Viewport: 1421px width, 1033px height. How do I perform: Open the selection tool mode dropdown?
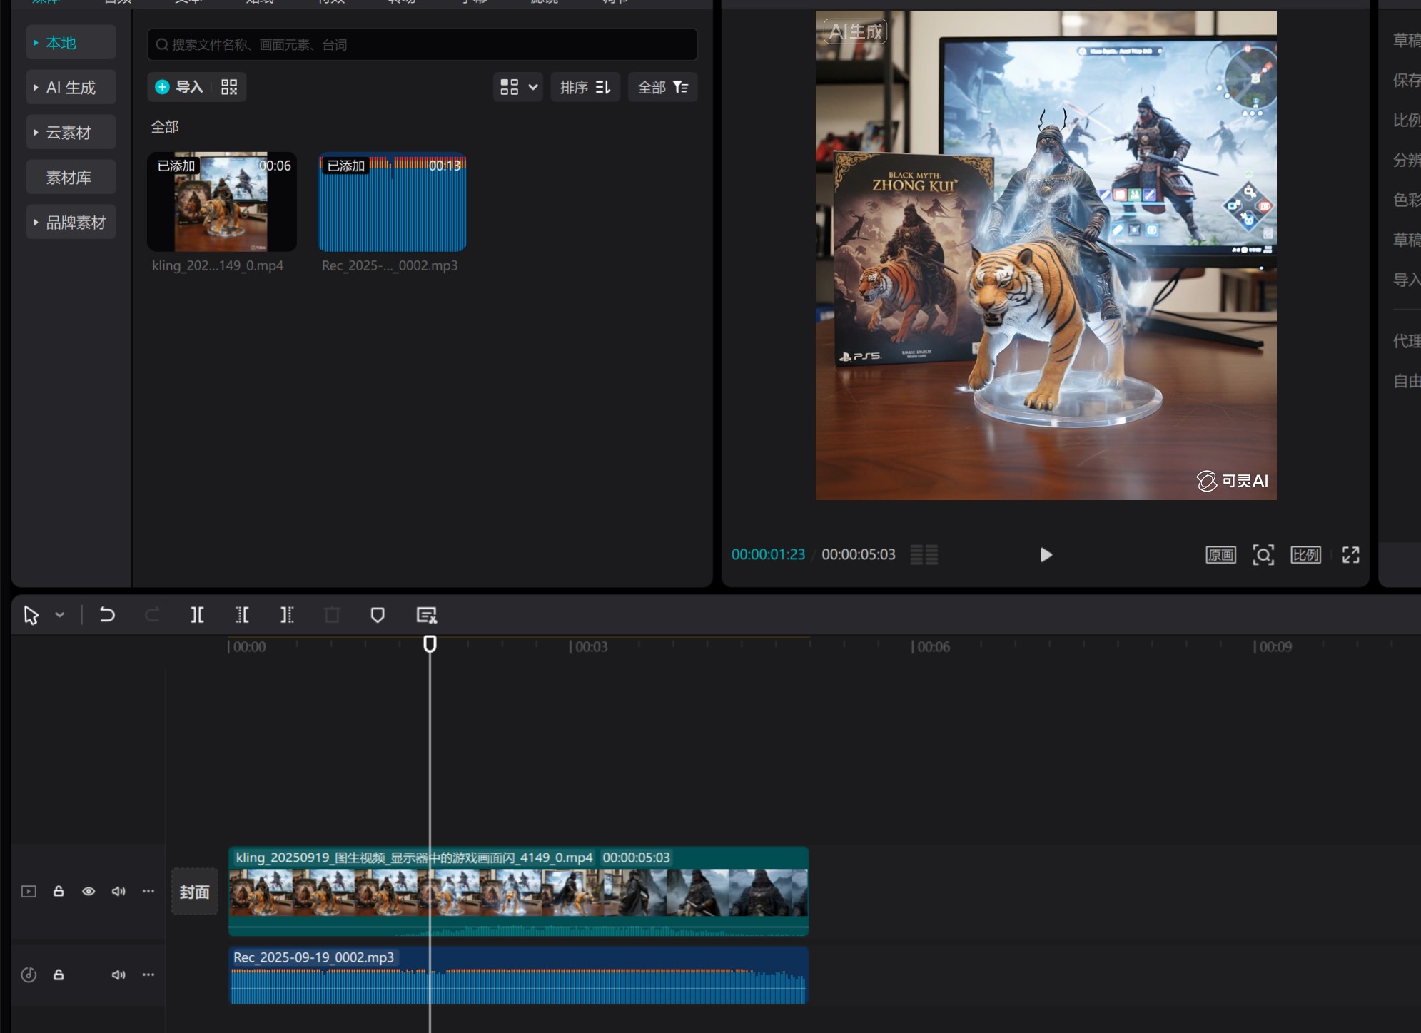pos(60,615)
